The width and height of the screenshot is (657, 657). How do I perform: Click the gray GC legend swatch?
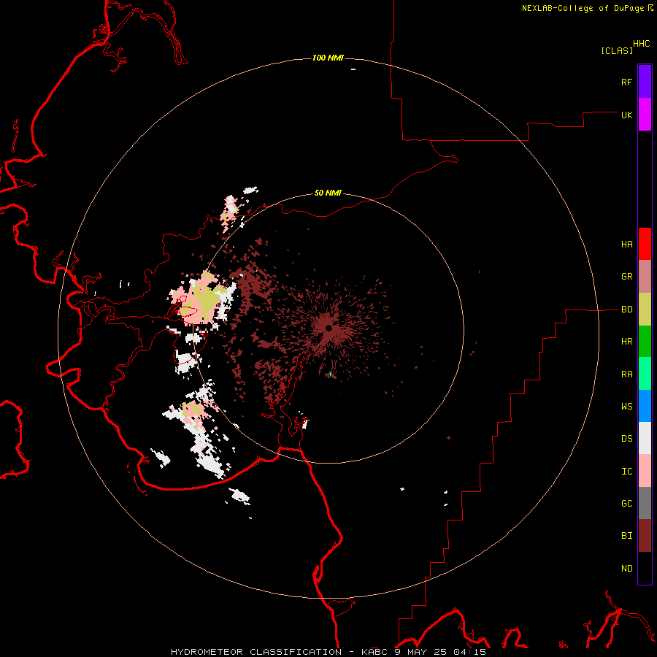(x=645, y=503)
